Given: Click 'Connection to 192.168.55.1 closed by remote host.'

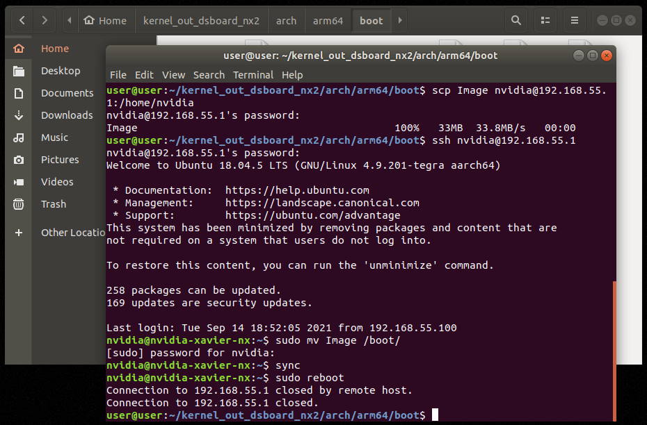Looking at the screenshot, I should click(259, 390).
